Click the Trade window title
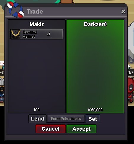The height and width of the screenshot is (144, 134). [x=35, y=12]
